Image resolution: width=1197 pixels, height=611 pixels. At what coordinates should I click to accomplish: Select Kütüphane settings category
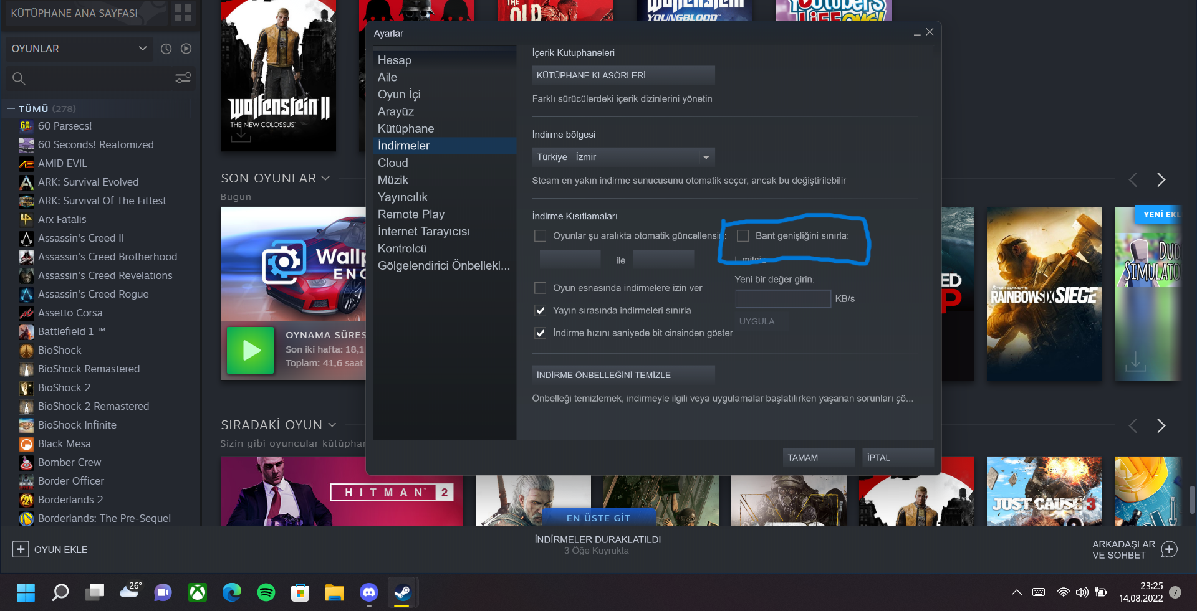(445, 129)
